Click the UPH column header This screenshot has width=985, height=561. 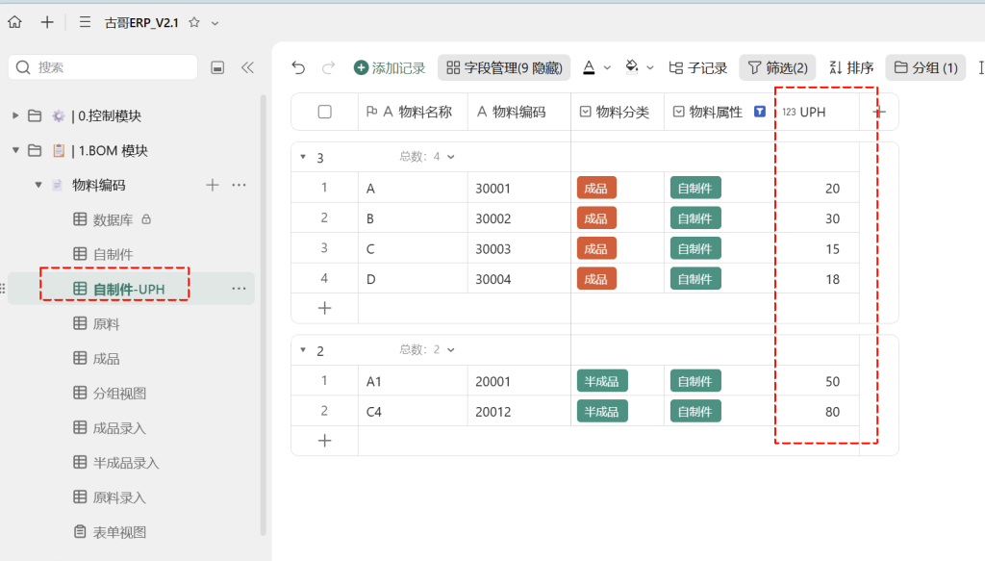coord(817,112)
